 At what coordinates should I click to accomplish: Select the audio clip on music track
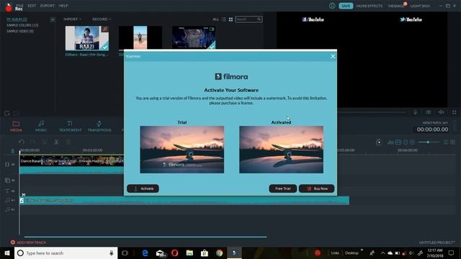(184, 201)
